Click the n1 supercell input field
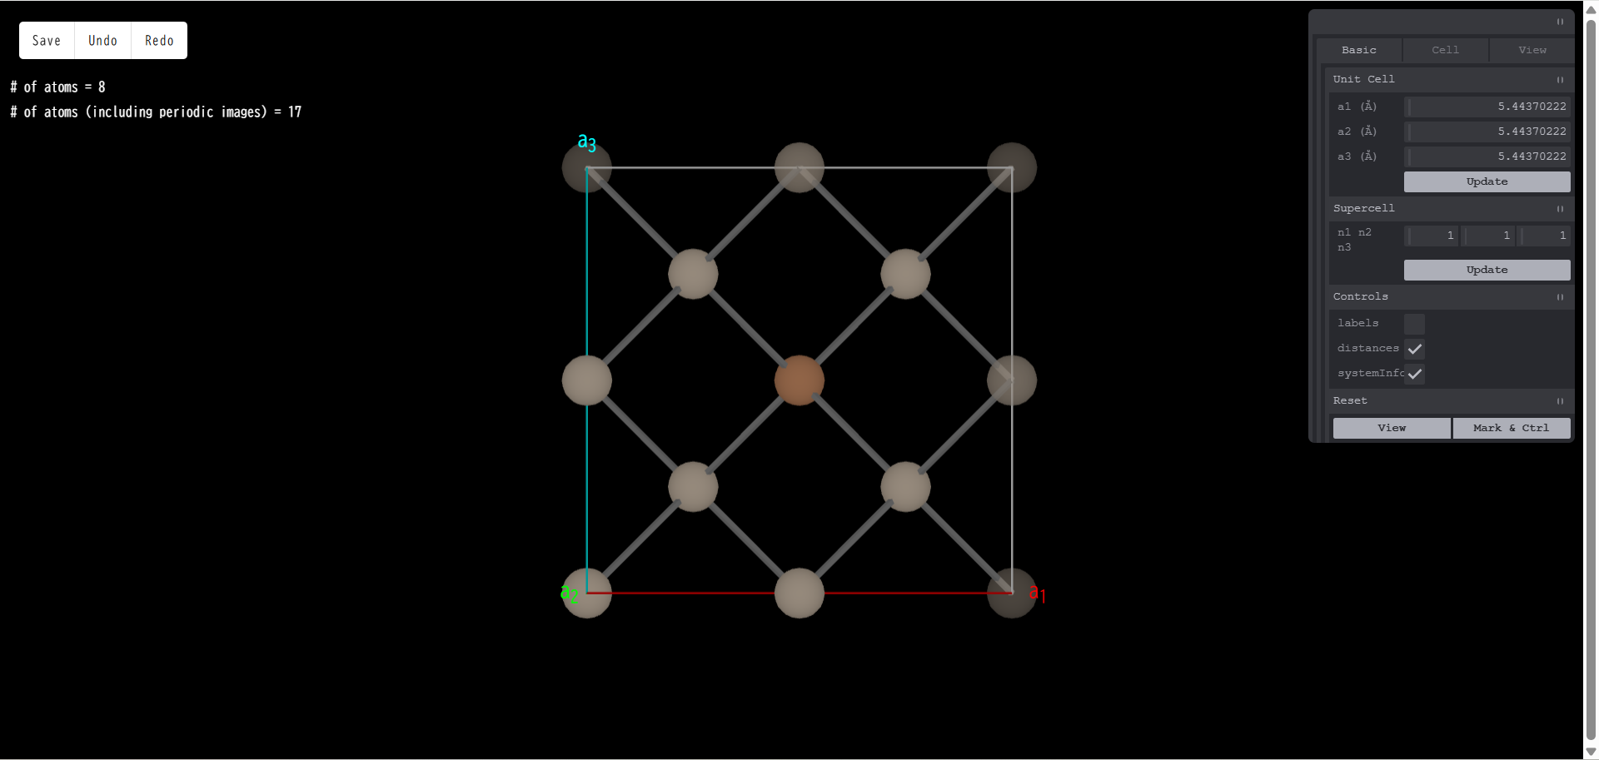 tap(1431, 236)
